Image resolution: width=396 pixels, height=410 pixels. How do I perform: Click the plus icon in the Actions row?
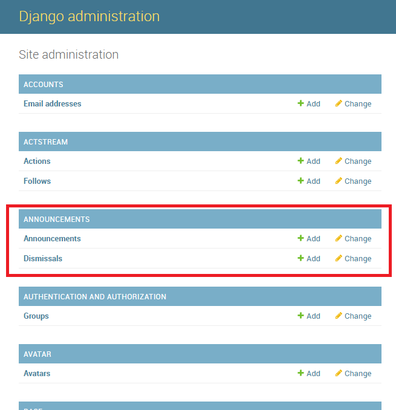300,161
